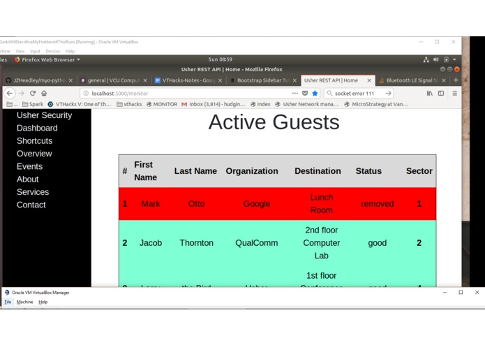The height and width of the screenshot is (345, 485).
Task: Toggle the Firefox sidebar view icon
Action: click(x=441, y=93)
